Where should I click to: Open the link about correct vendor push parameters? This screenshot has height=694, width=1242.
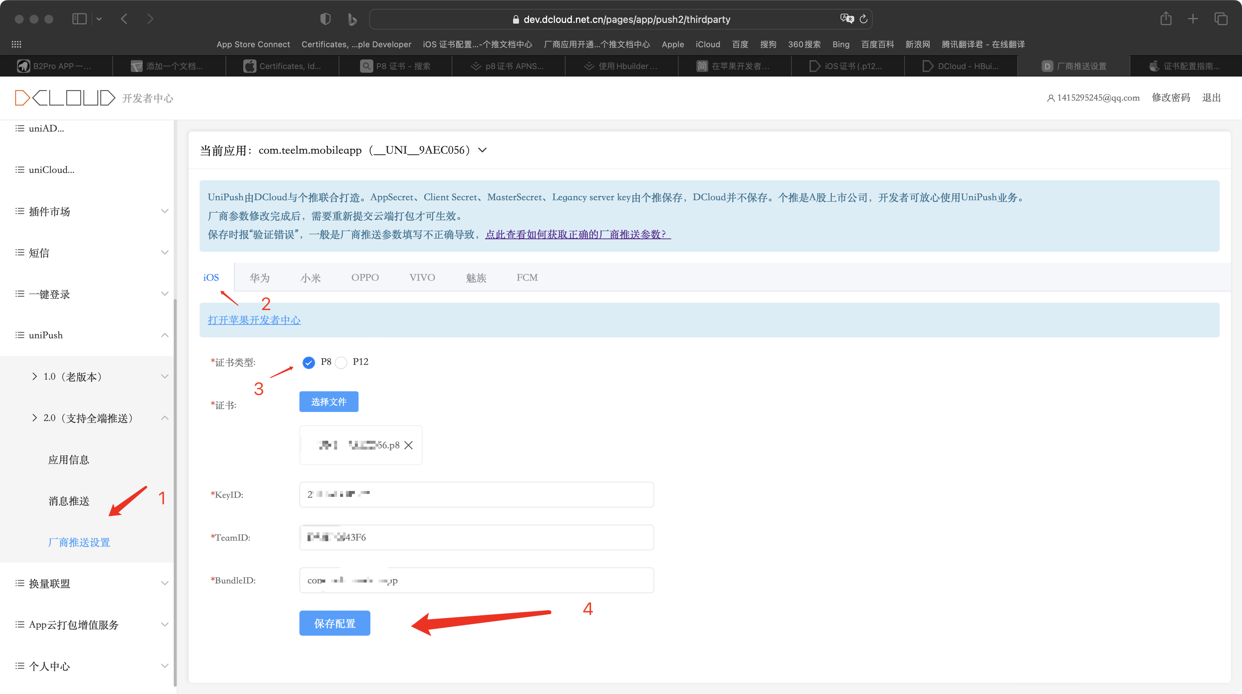[x=578, y=234]
